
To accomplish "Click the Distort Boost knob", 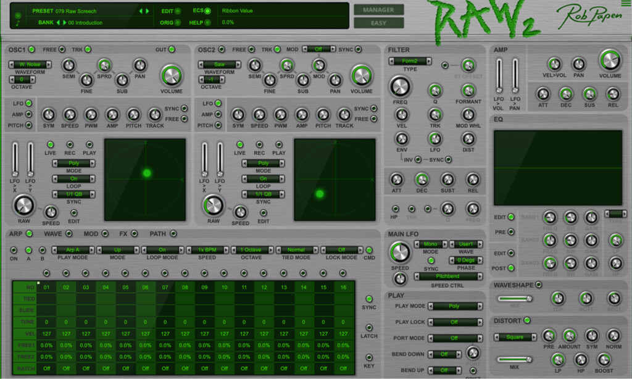I will tap(604, 360).
